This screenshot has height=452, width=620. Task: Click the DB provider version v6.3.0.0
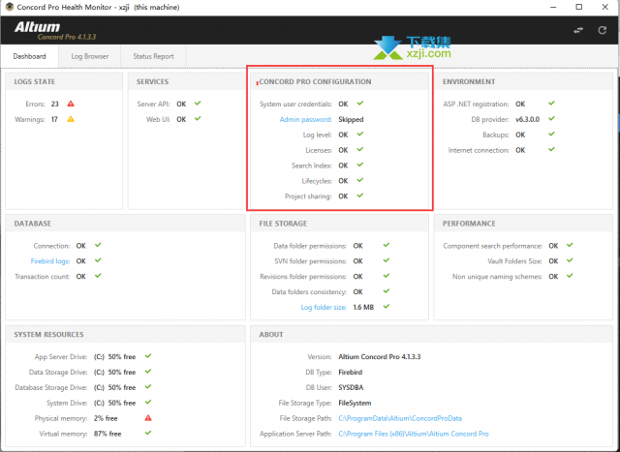tap(527, 119)
